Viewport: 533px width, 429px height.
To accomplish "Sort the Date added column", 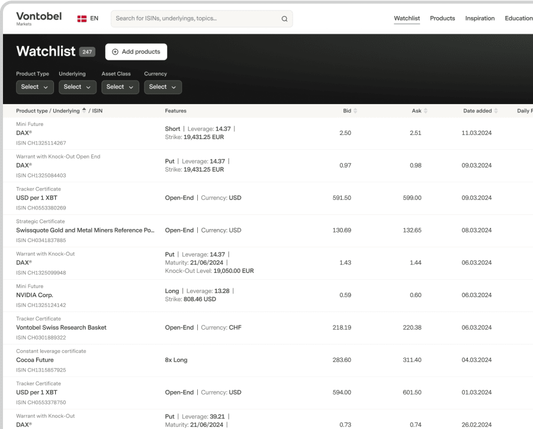I will pyautogui.click(x=496, y=111).
